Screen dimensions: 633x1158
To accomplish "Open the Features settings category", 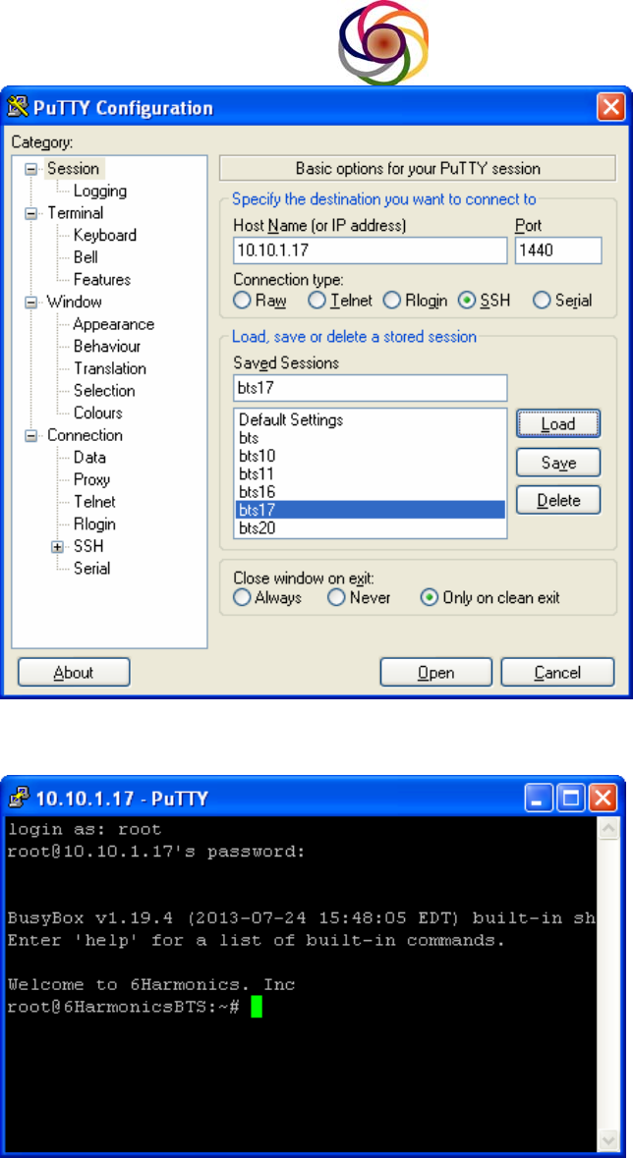I will [x=102, y=280].
